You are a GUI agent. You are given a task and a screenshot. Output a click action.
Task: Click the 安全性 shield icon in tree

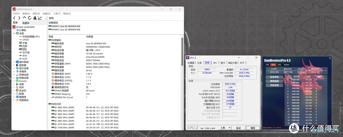[x=17, y=90]
